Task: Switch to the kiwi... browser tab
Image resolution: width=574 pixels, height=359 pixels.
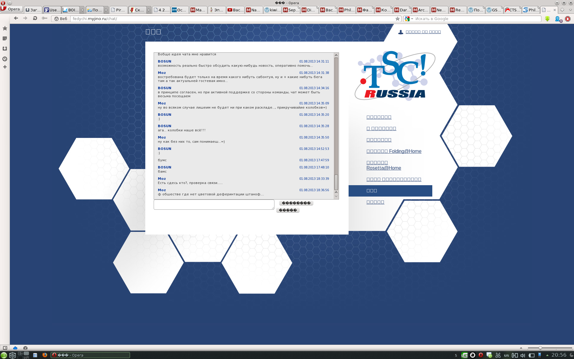Action: (x=273, y=10)
